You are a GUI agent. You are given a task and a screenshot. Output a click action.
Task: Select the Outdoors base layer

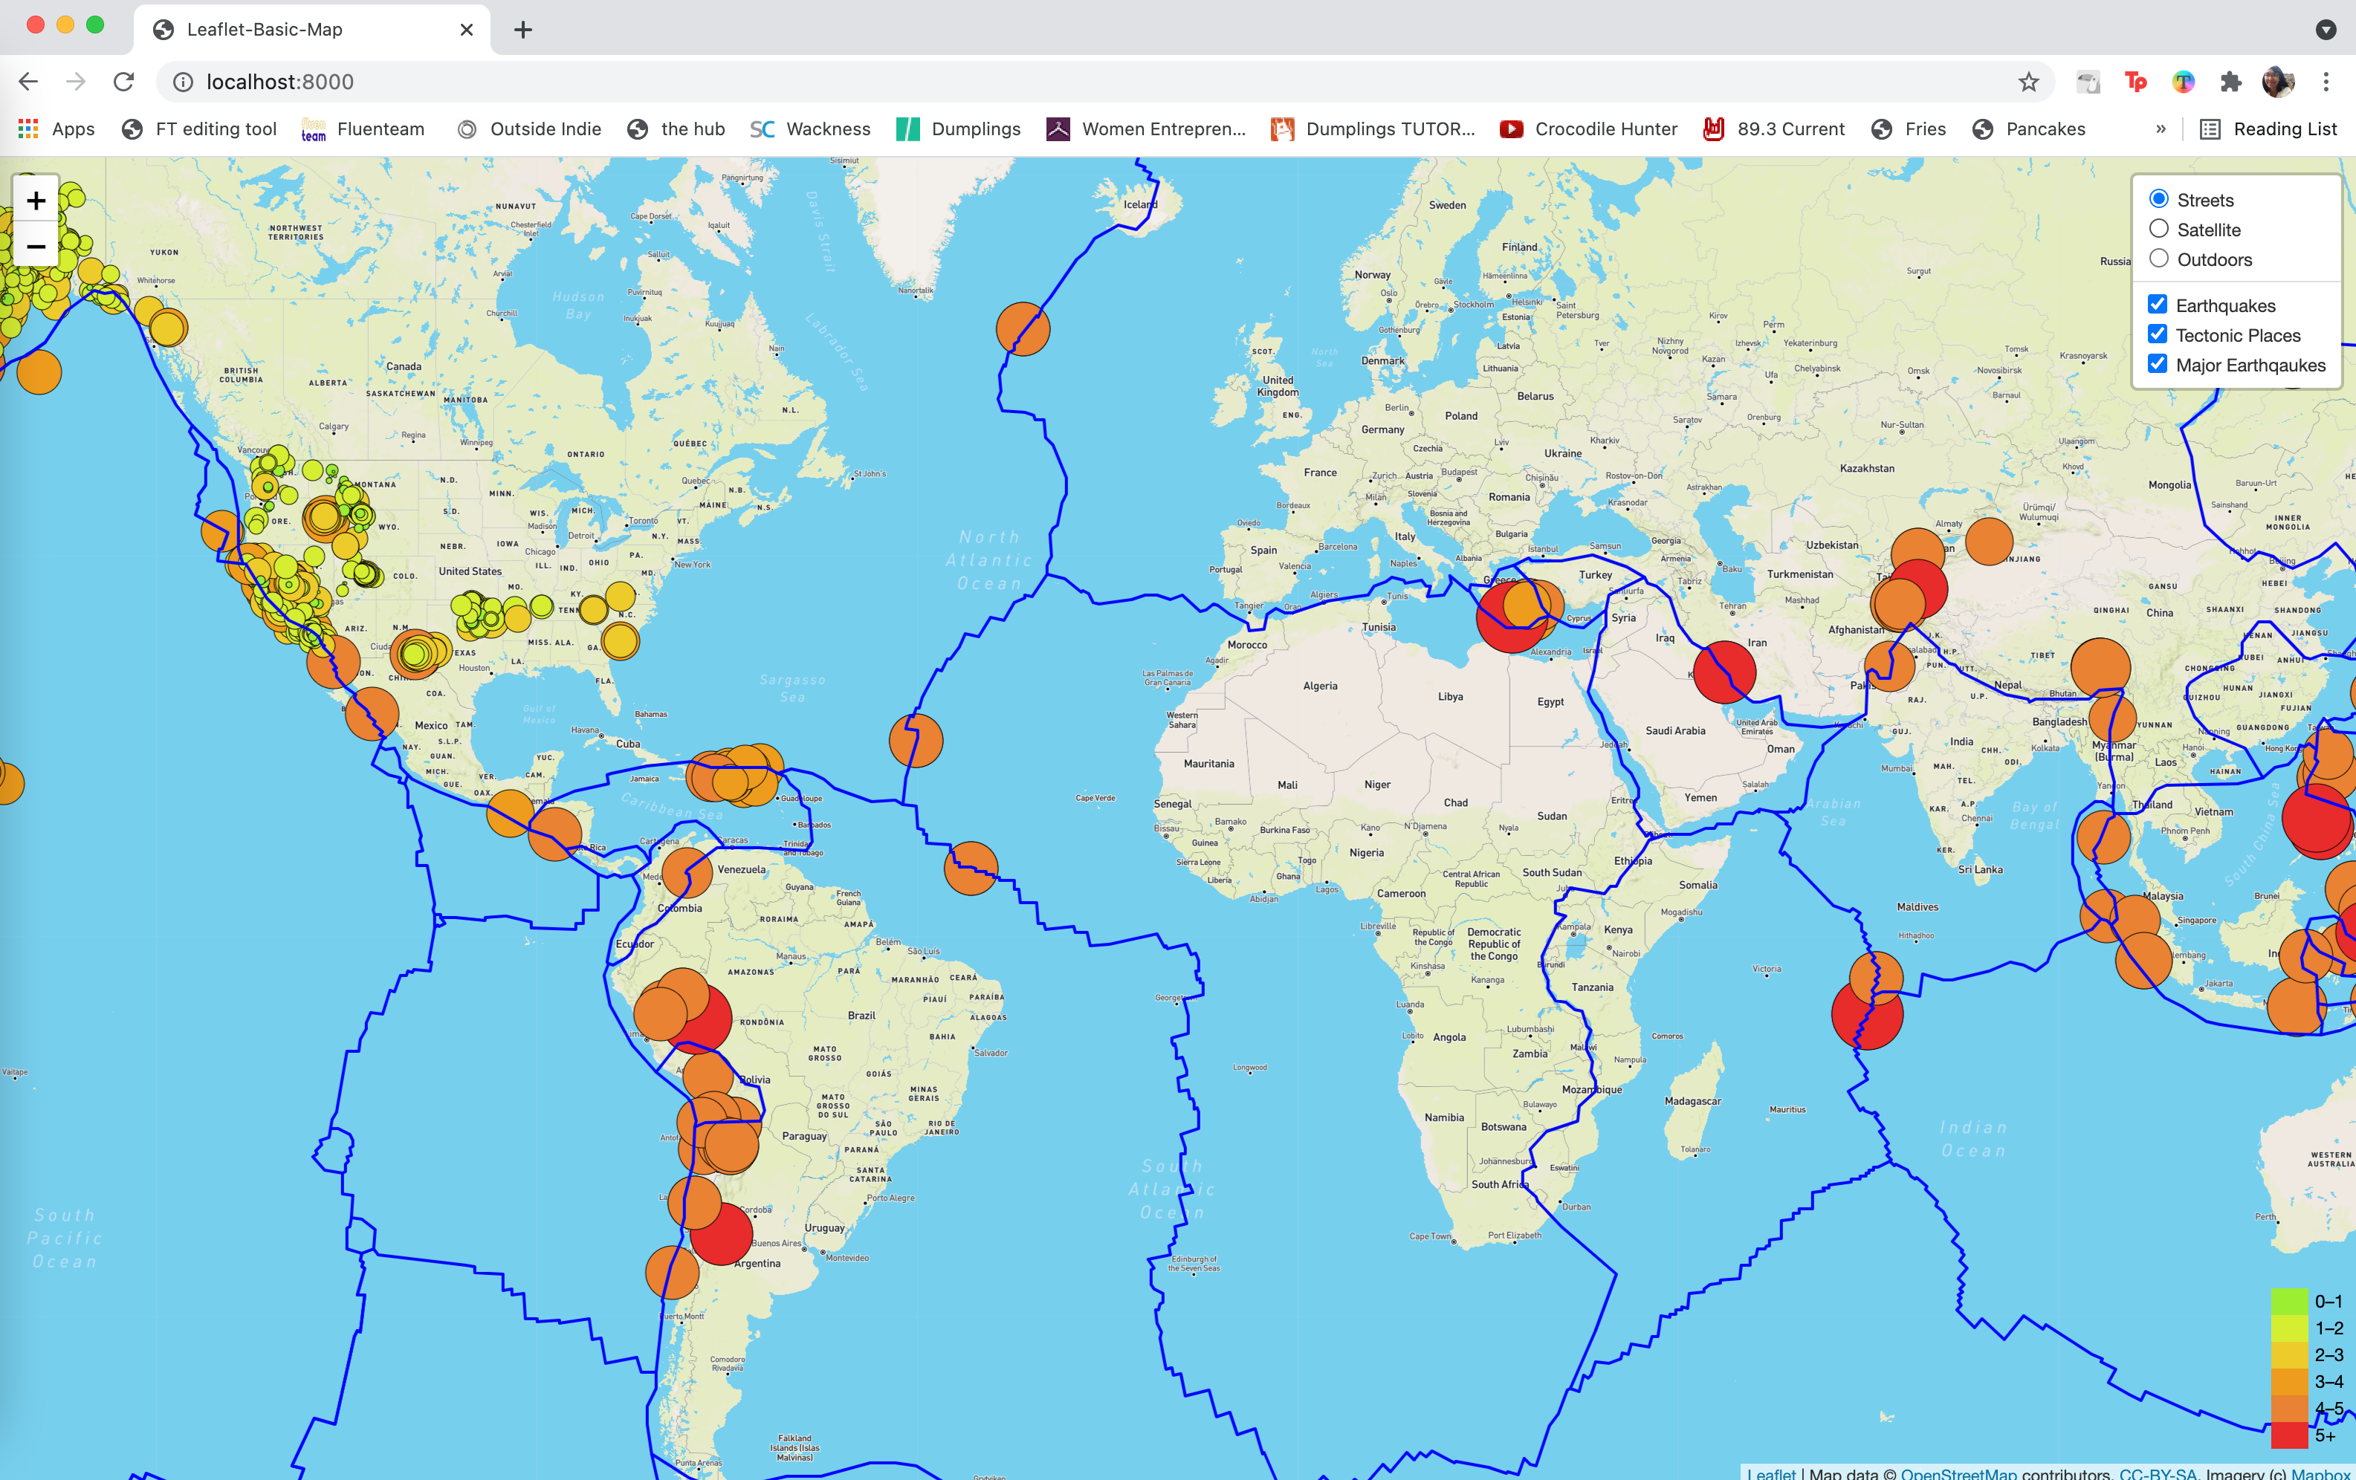click(x=2158, y=259)
